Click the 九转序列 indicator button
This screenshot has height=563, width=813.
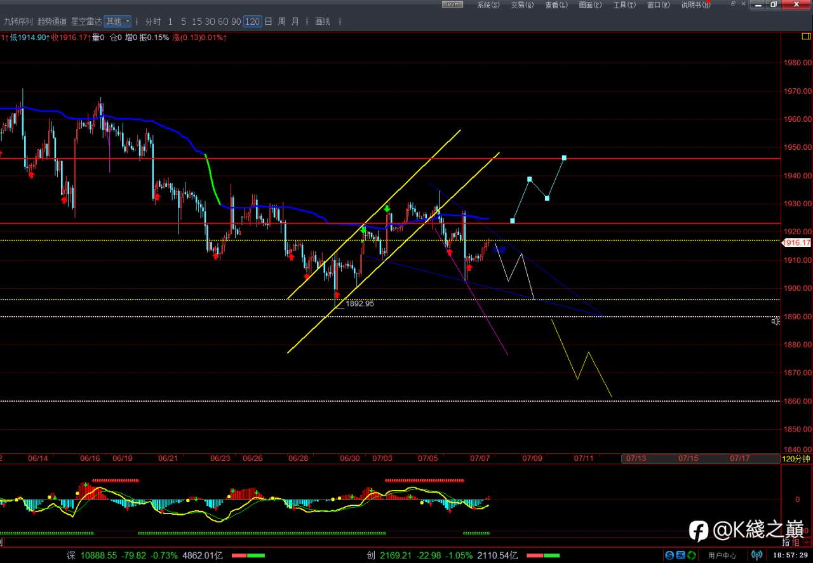point(18,22)
